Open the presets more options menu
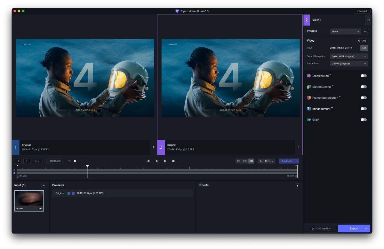This screenshot has height=249, width=384. click(365, 31)
